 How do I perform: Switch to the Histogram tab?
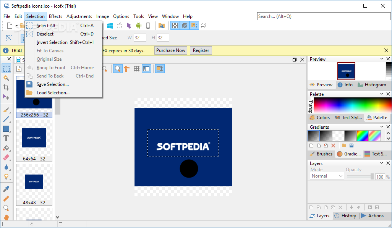pyautogui.click(x=372, y=85)
